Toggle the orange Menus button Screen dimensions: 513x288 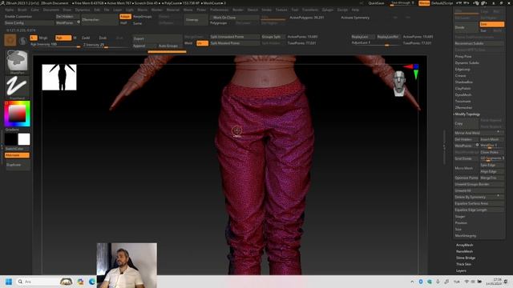(x=424, y=3)
